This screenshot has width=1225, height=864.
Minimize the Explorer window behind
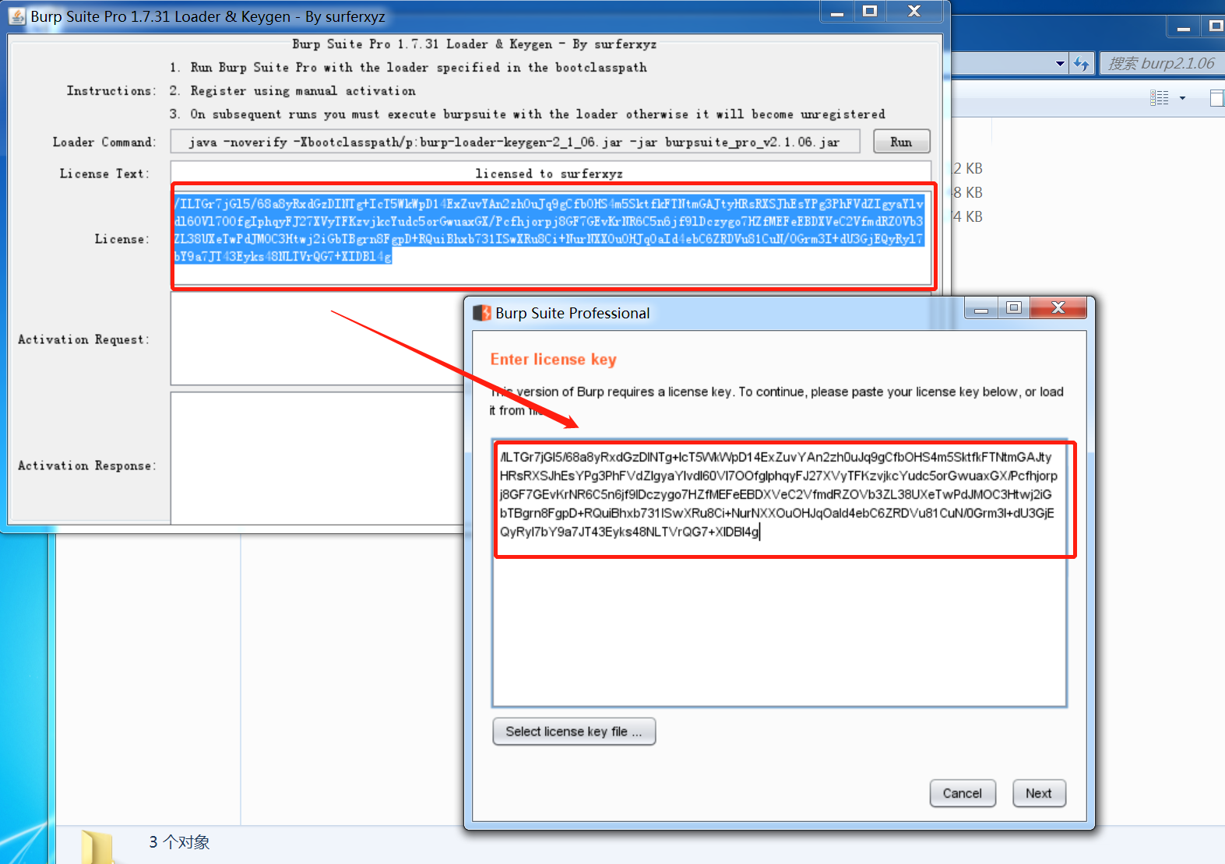click(x=1184, y=27)
